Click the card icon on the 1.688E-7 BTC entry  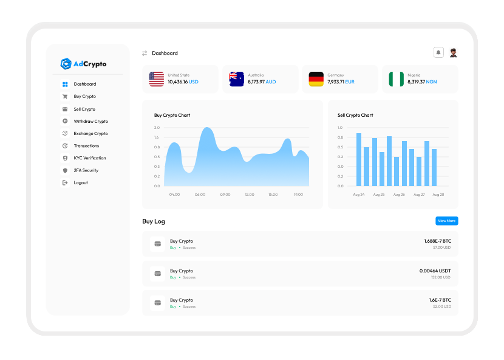pos(158,244)
